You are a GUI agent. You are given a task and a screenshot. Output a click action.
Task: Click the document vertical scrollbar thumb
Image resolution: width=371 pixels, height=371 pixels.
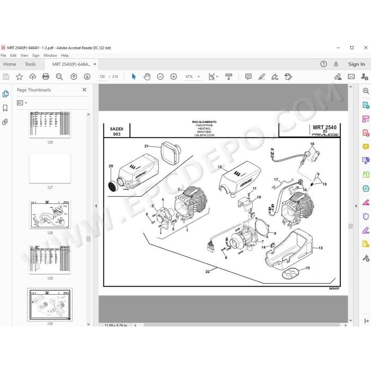pyautogui.click(x=351, y=226)
